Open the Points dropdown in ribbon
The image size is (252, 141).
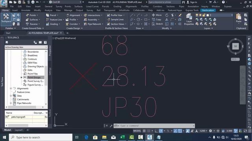pos(32,15)
